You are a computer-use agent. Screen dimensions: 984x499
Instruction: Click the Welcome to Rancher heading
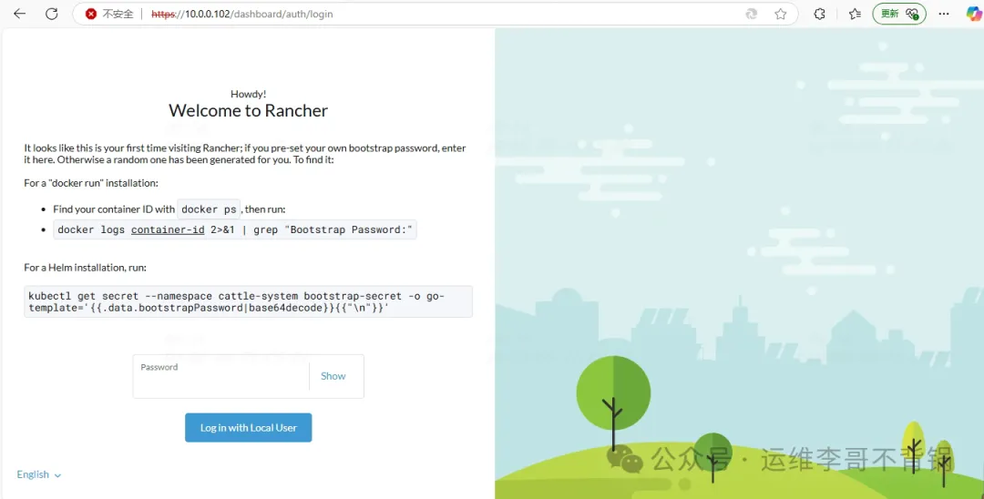[x=248, y=111]
